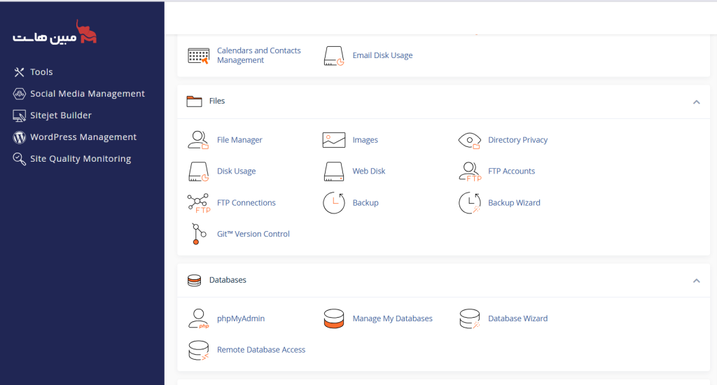Open the Directory Privacy link
Image resolution: width=717 pixels, height=385 pixels.
pos(517,140)
